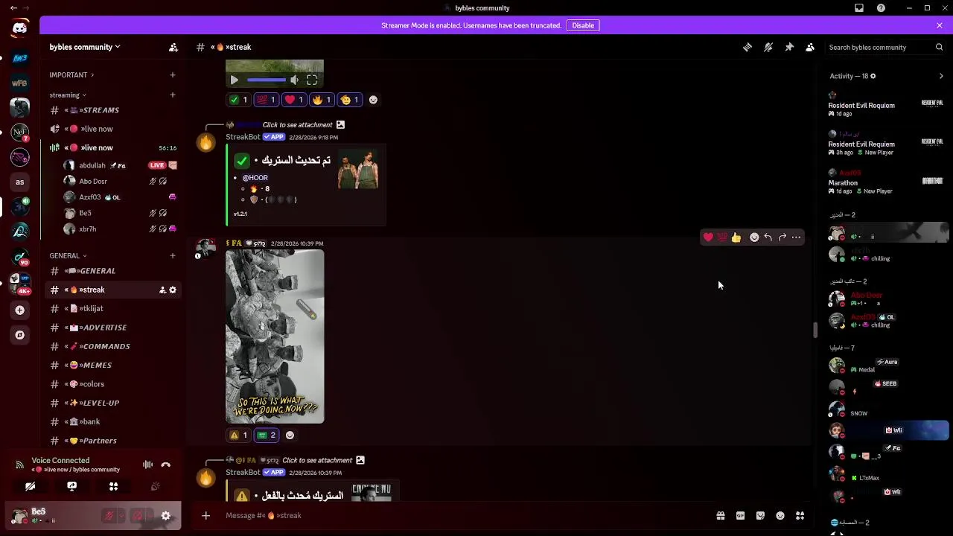The width and height of the screenshot is (953, 536).
Task: Toggle green checkmark reaction on video message
Action: coord(238,100)
